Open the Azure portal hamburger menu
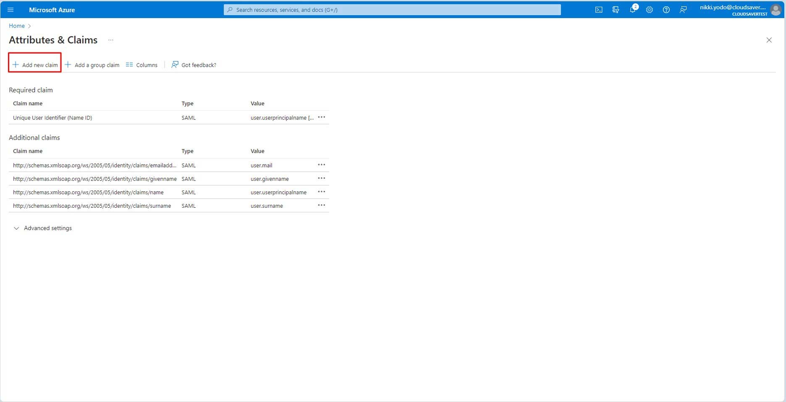 pyautogui.click(x=10, y=10)
